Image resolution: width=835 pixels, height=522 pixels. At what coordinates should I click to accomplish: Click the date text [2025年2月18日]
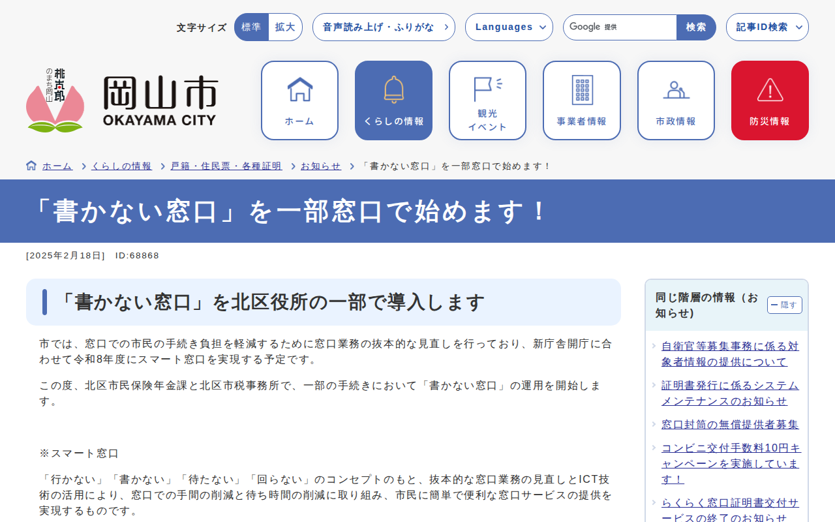65,256
